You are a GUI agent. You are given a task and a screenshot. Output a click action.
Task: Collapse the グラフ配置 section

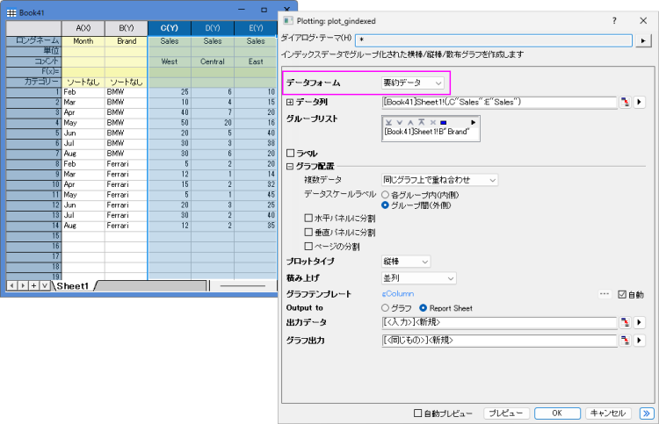click(x=290, y=166)
